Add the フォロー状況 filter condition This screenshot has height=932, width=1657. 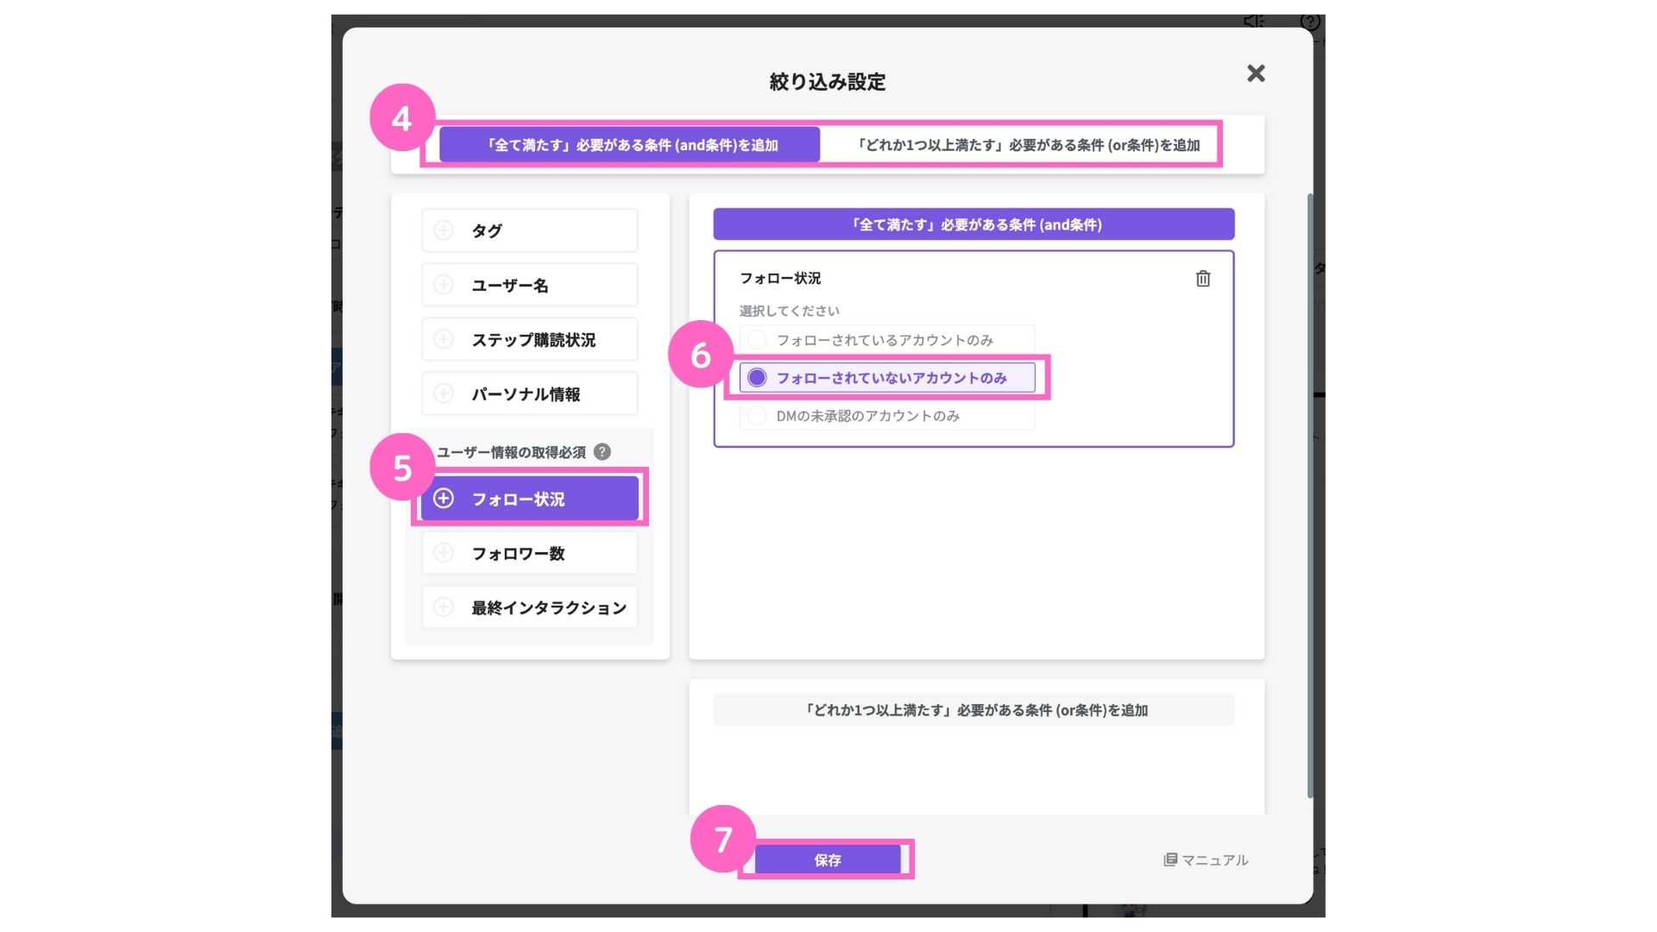(x=529, y=499)
